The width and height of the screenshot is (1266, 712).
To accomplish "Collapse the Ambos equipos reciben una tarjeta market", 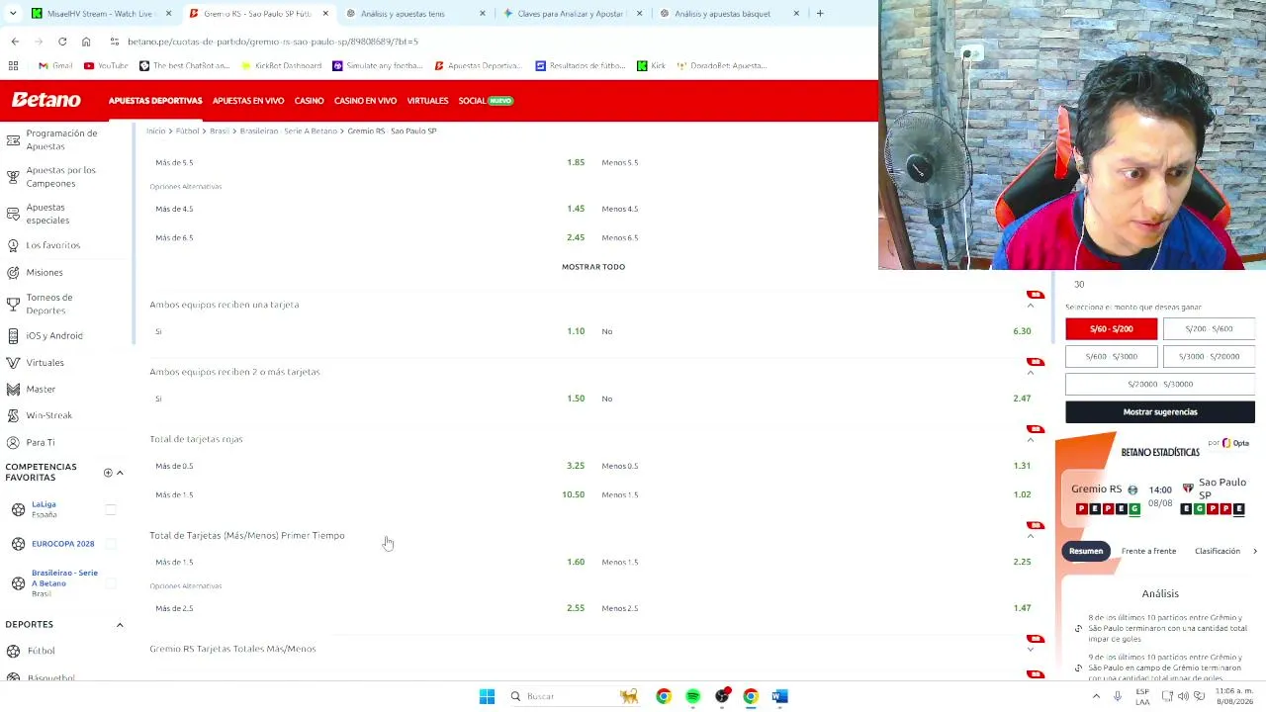I will (x=1031, y=306).
